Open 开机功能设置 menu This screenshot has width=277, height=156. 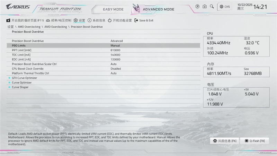point(120,20)
